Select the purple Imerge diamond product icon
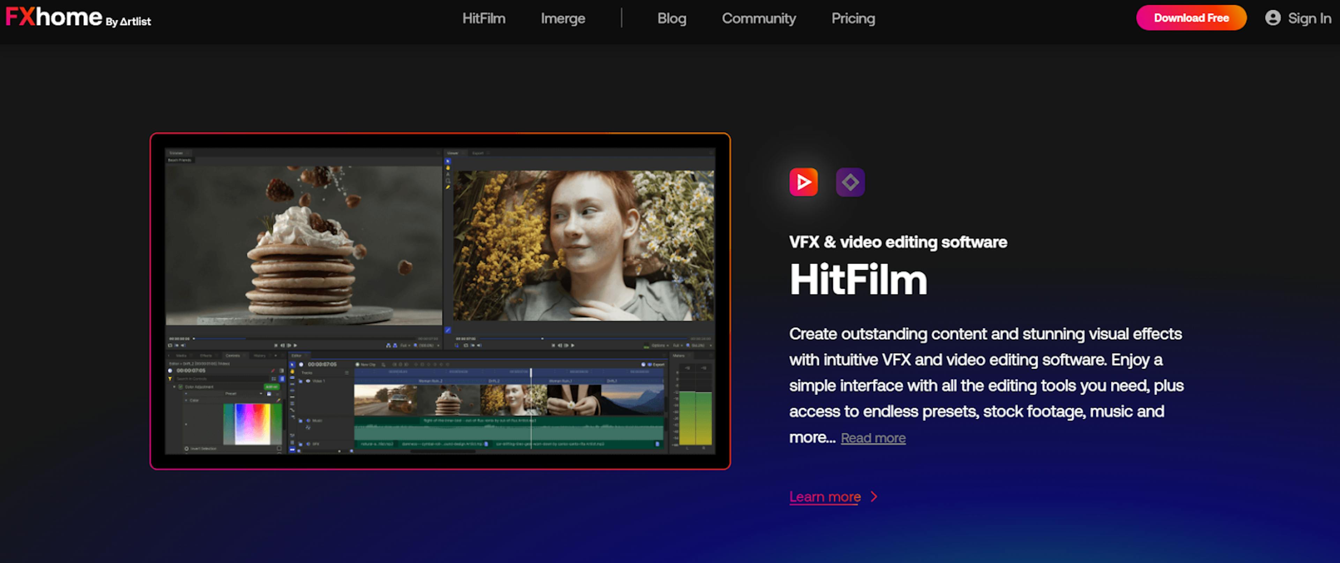 [850, 182]
